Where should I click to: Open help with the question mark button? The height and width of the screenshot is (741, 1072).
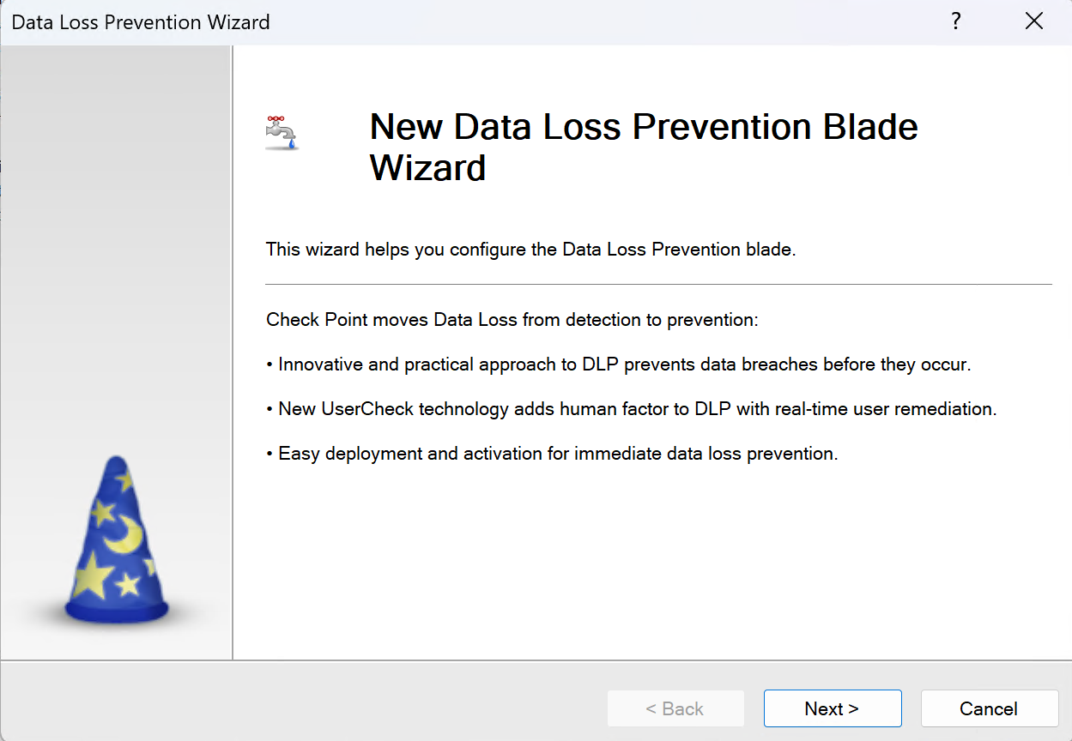956,21
